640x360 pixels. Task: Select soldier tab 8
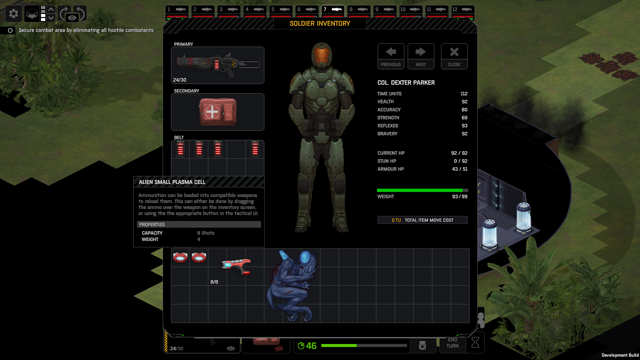coord(359,11)
